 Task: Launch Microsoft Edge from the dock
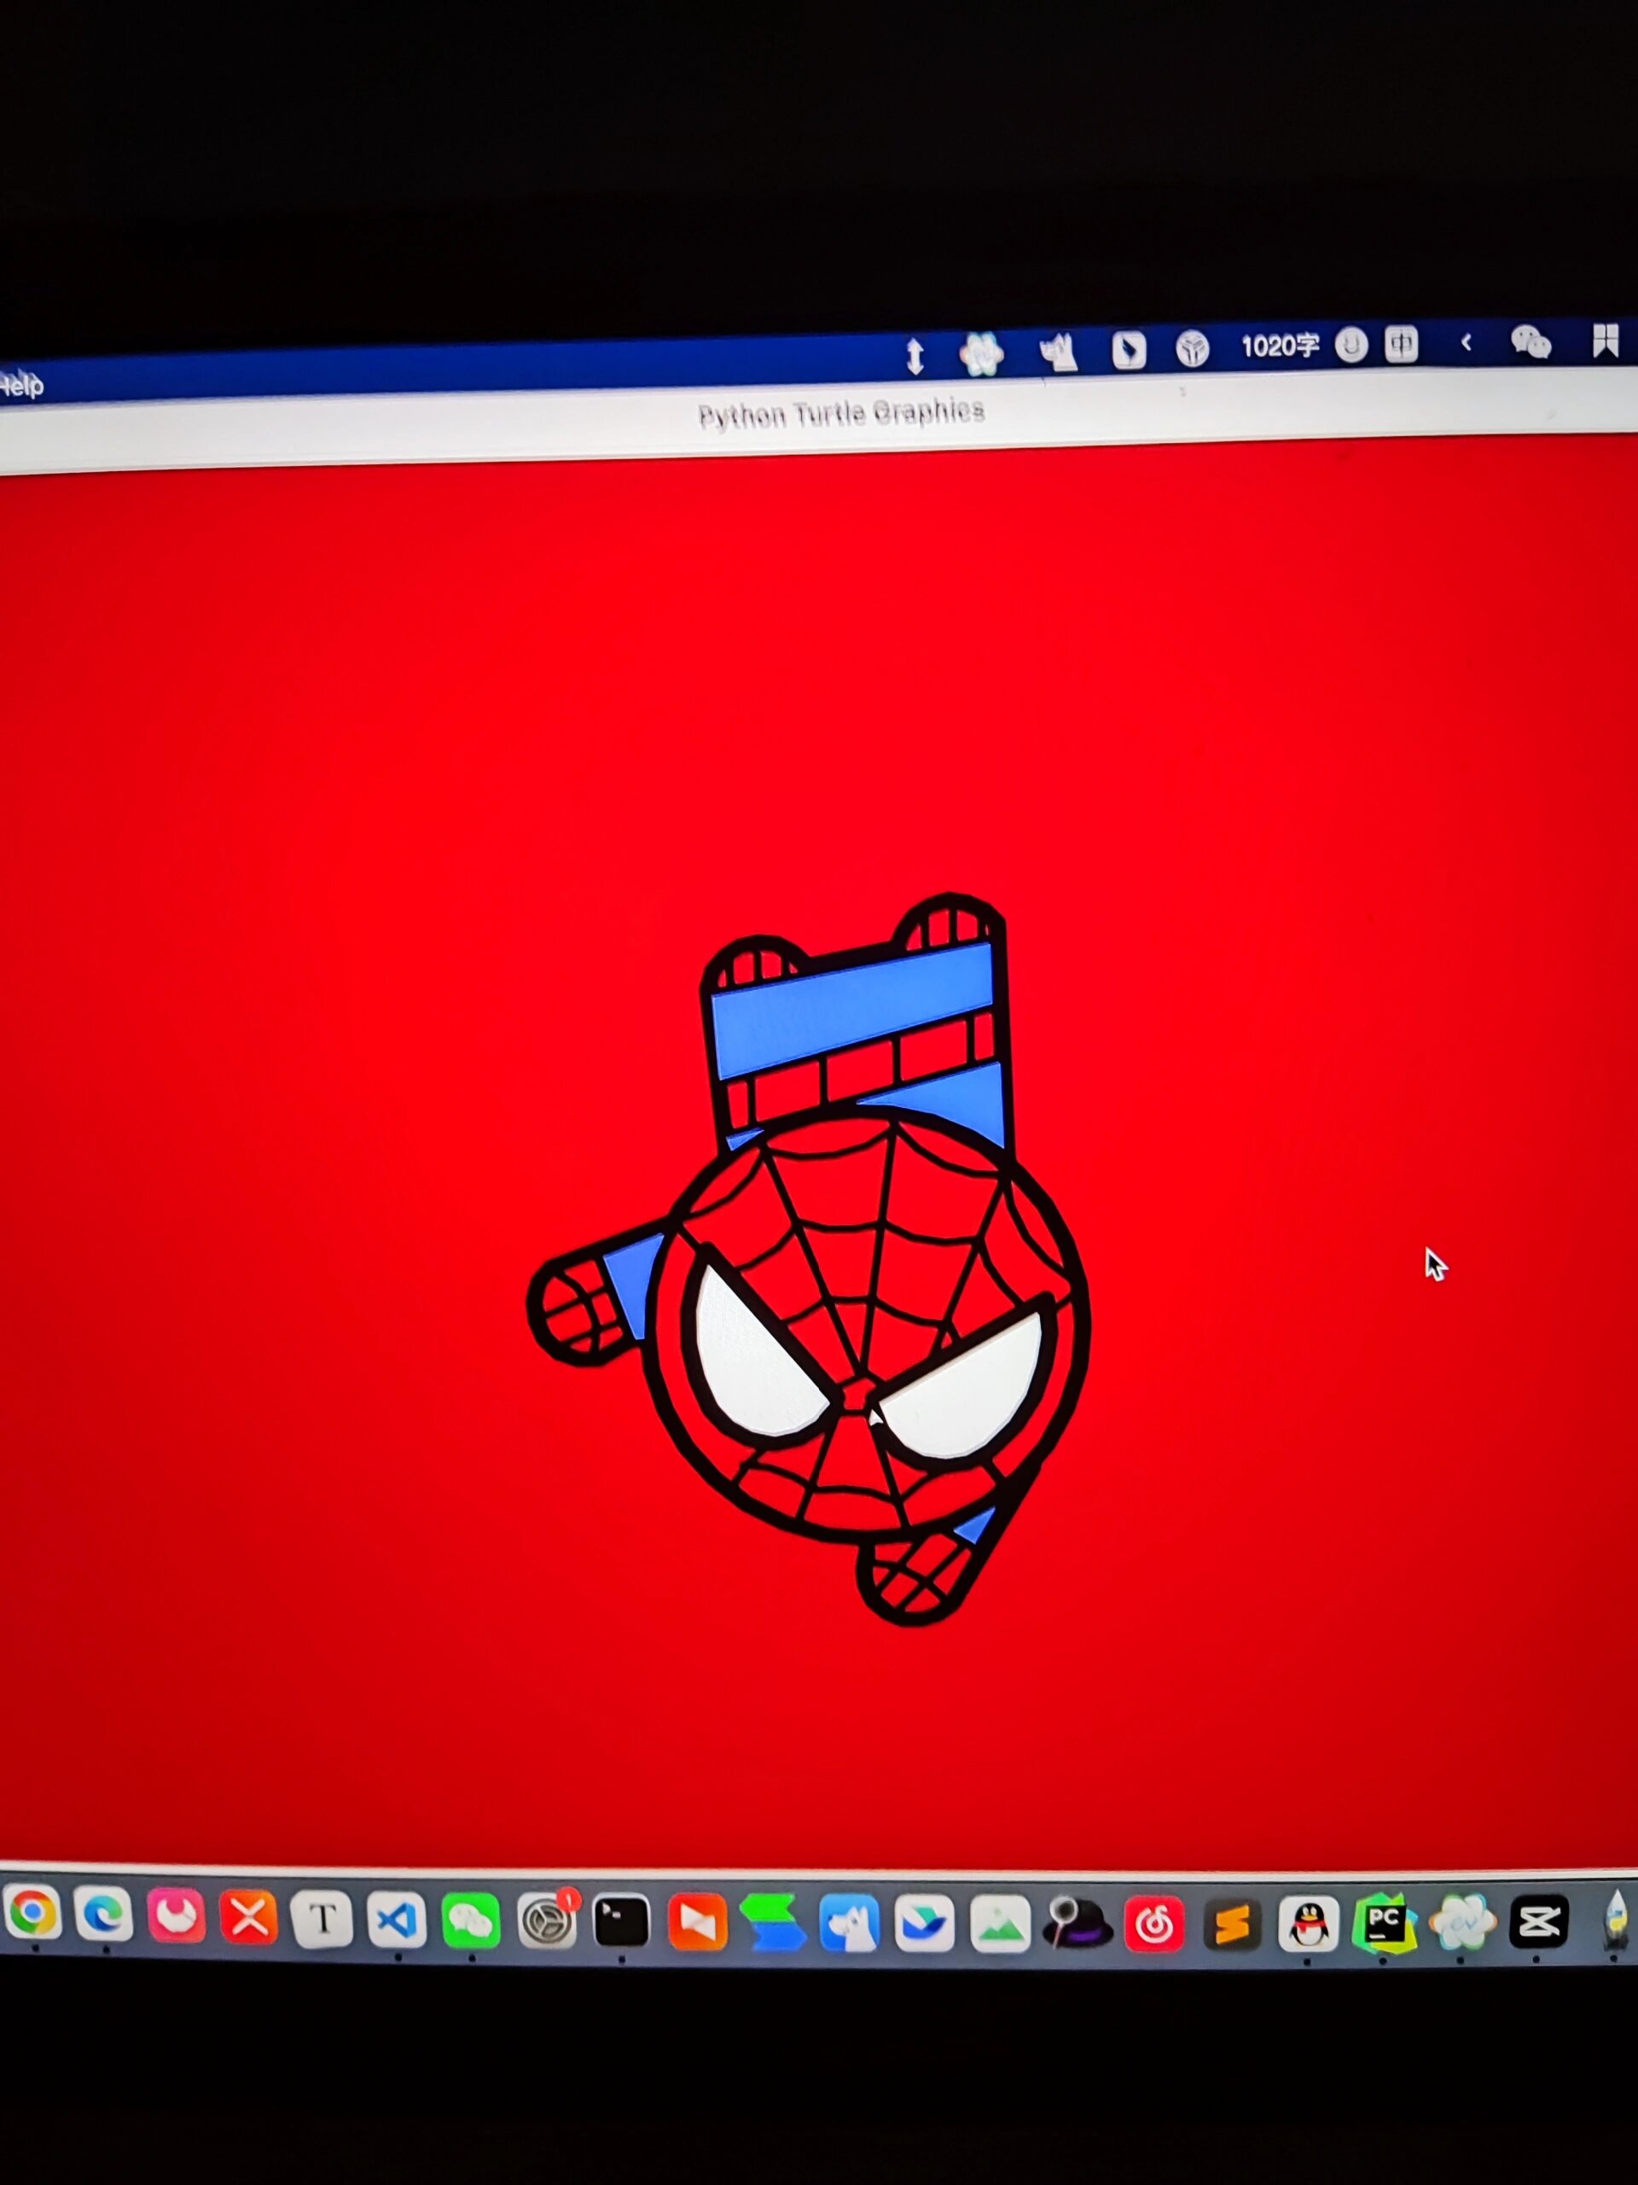[x=104, y=1914]
